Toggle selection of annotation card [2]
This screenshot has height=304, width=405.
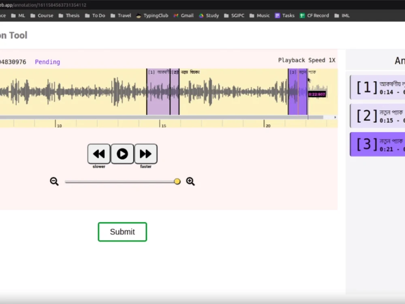click(x=377, y=116)
